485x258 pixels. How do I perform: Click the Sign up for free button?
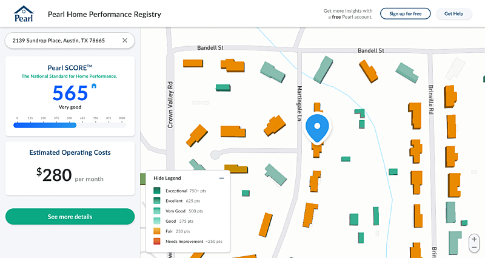[x=405, y=13]
